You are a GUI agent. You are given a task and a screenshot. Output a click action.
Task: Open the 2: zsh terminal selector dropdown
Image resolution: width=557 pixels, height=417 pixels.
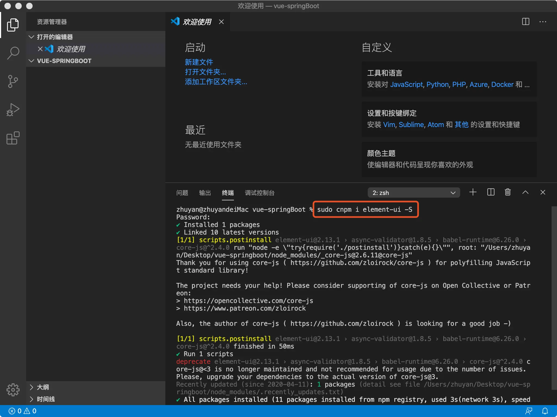[413, 193]
